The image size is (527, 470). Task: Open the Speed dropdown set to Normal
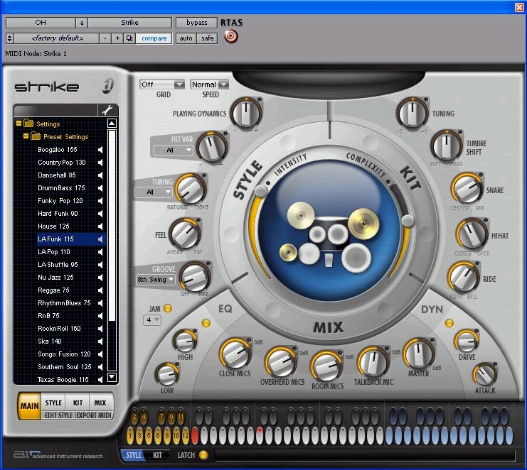click(x=209, y=84)
